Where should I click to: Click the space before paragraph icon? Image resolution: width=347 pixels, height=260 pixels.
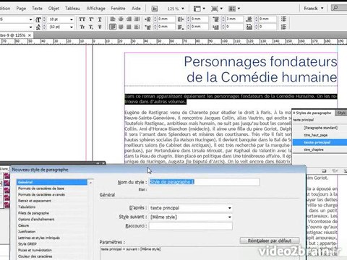(x=216, y=19)
